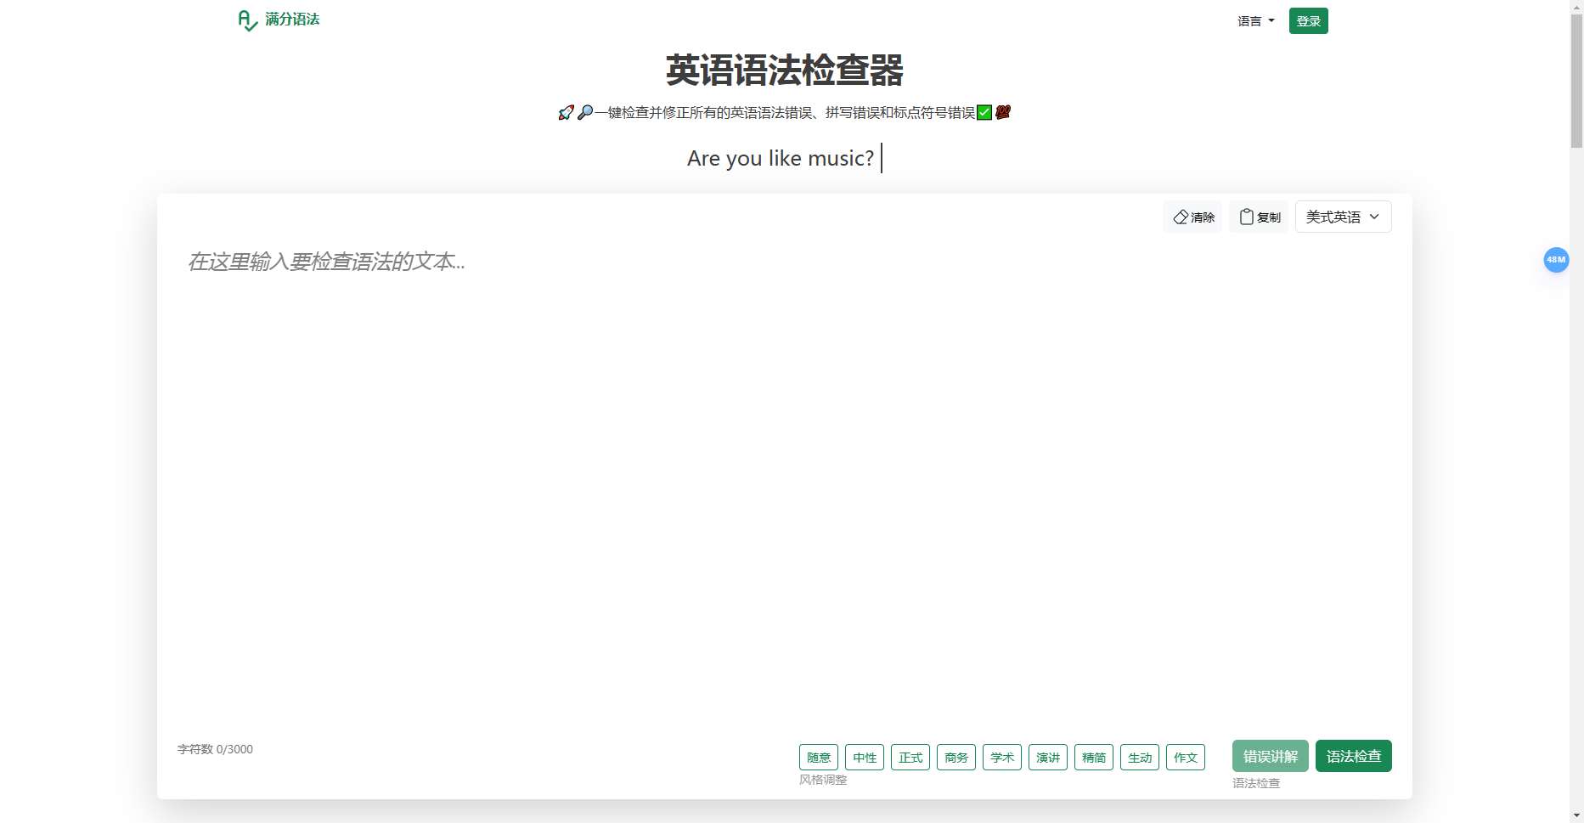
Task: Select the 作文 essay style option
Action: point(1186,757)
